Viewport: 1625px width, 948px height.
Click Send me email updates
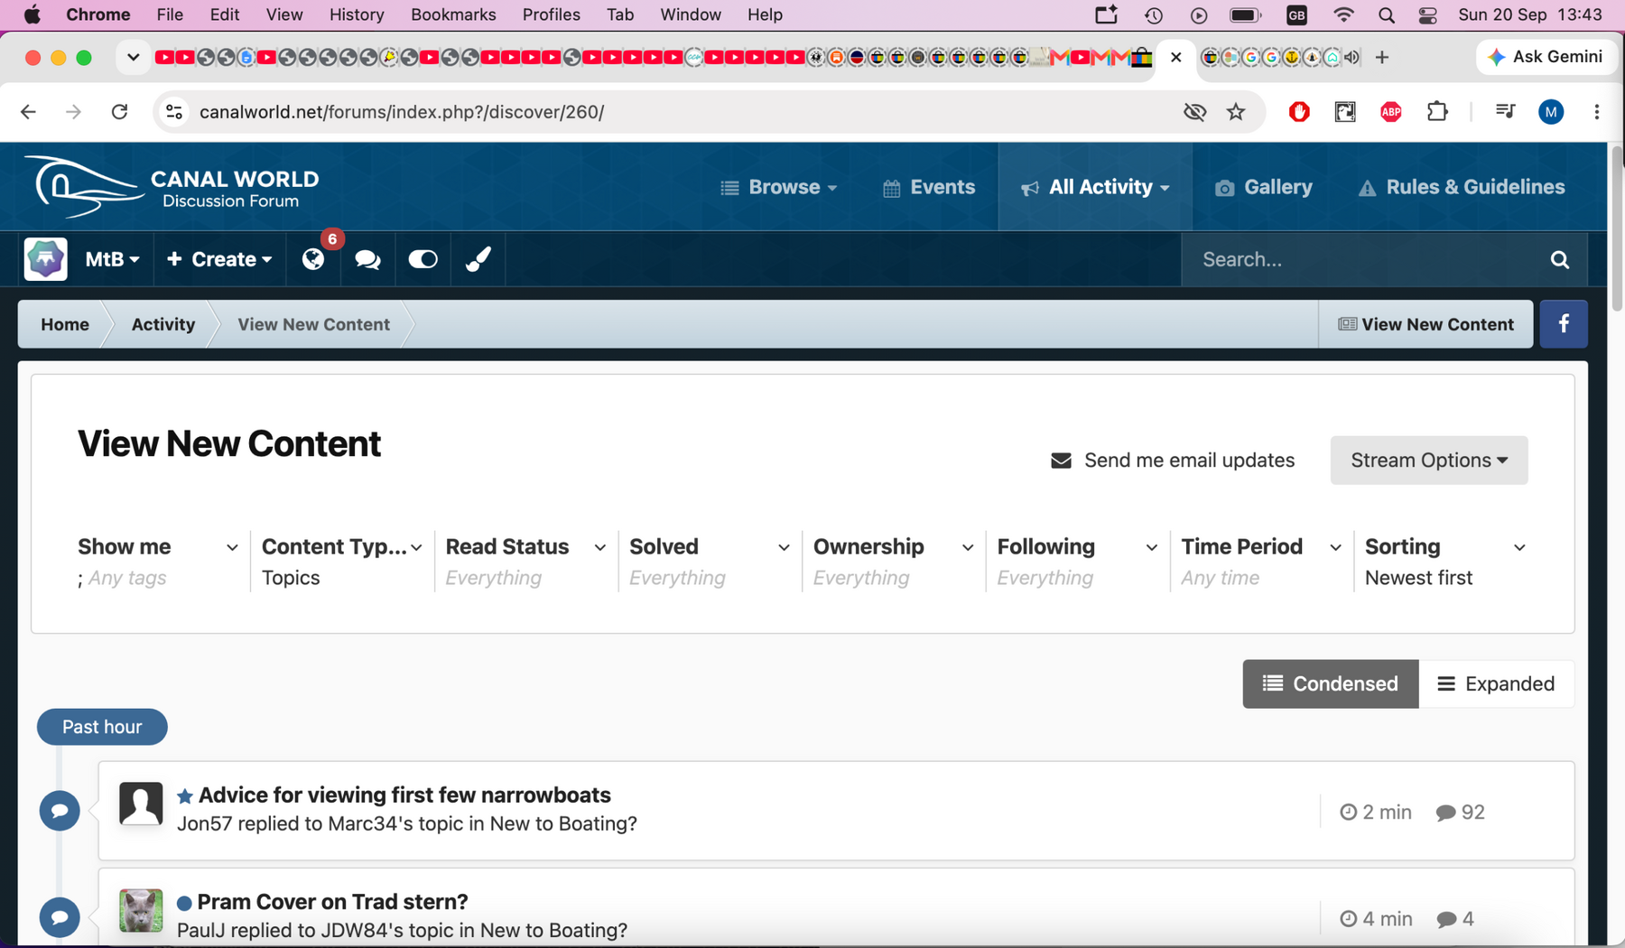[x=1173, y=460]
